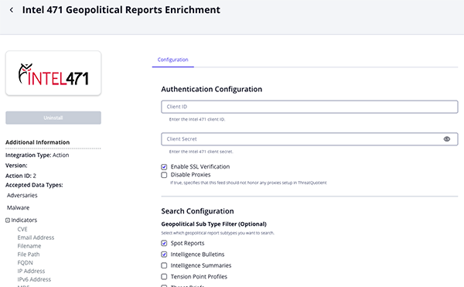Uncheck Intelligence Bulletins checkbox
Screen dimensions: 464x287
[x=164, y=255]
